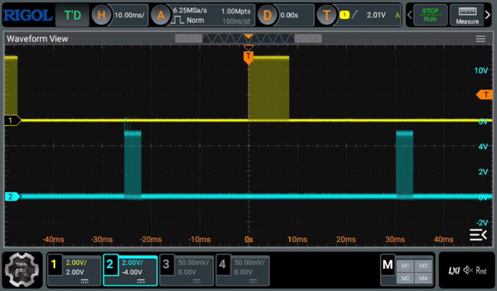
Task: Enable math channel M2
Action: 405,278
